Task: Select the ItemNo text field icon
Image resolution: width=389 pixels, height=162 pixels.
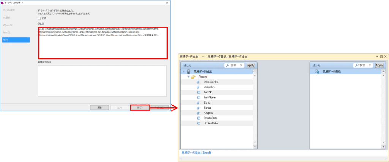Action: tap(198, 92)
